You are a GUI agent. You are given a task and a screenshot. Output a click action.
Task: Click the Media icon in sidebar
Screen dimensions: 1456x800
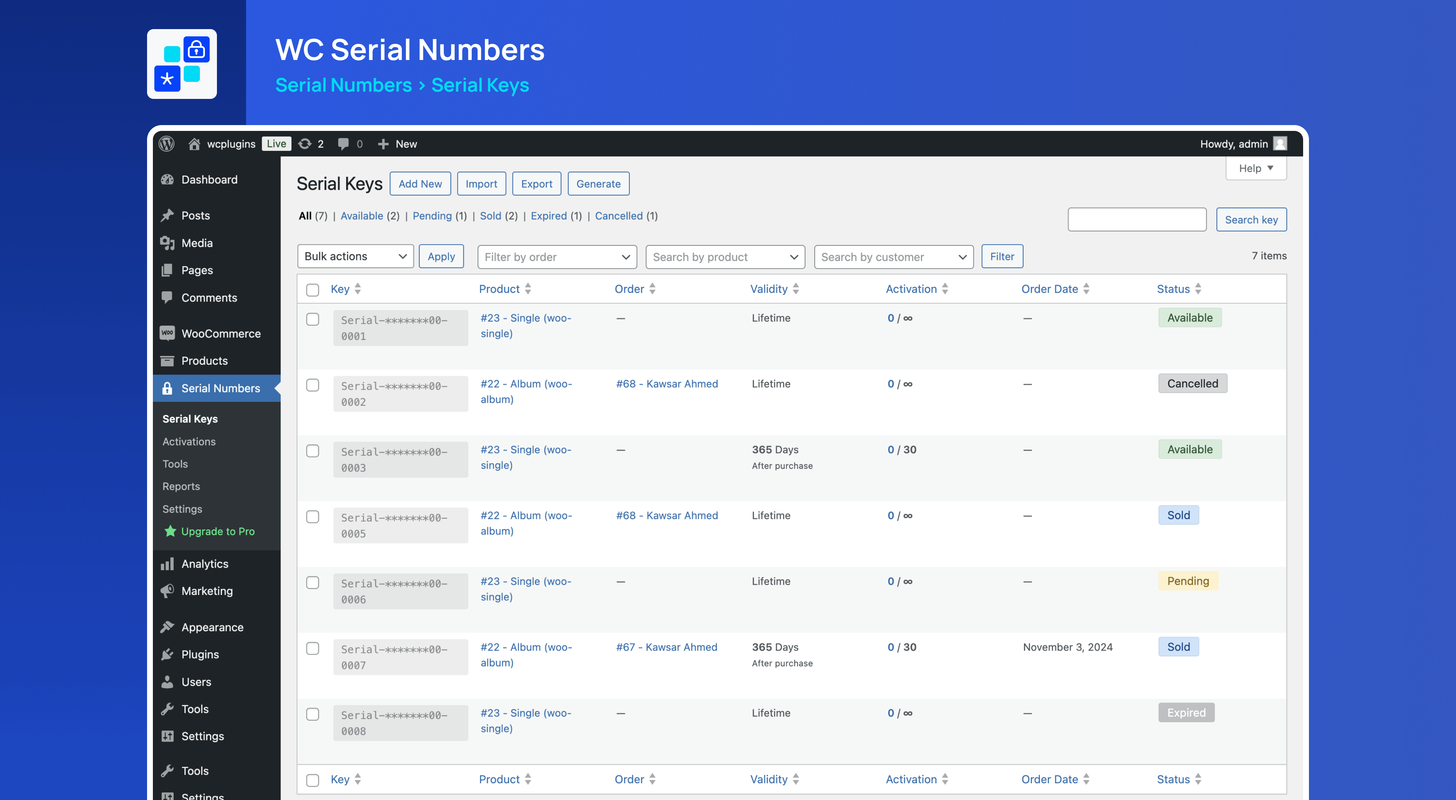167,243
